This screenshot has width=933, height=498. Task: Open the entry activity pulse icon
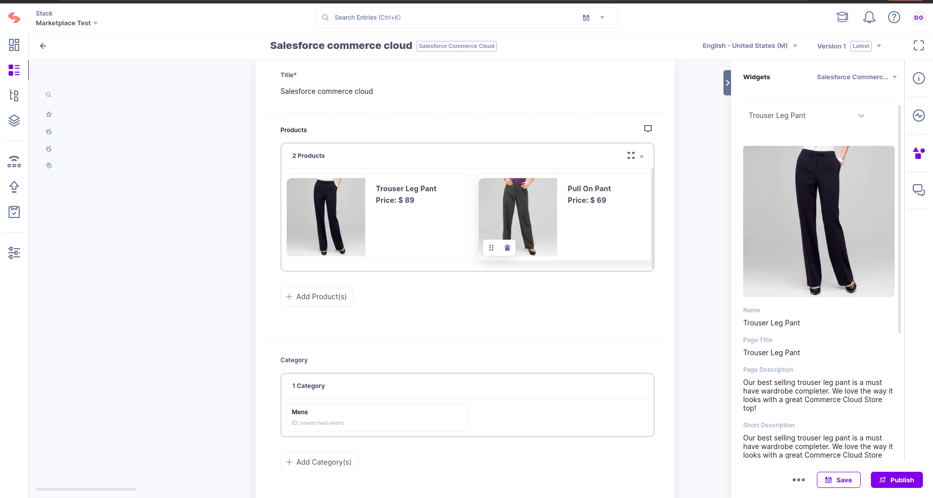tap(919, 116)
